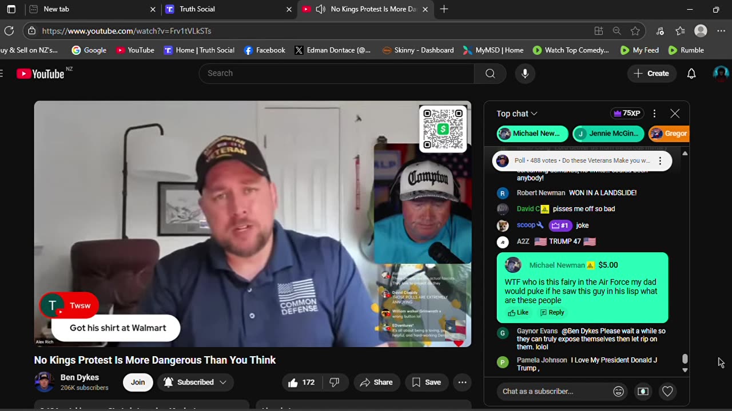Screen dimensions: 732x411
Task: Reply to Michael Newman's super chat
Action: tap(552, 312)
